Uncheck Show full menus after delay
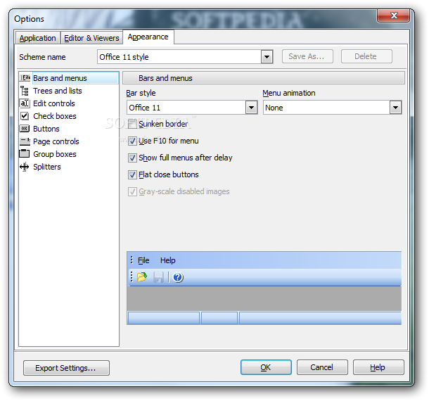The image size is (429, 401). tap(132, 158)
